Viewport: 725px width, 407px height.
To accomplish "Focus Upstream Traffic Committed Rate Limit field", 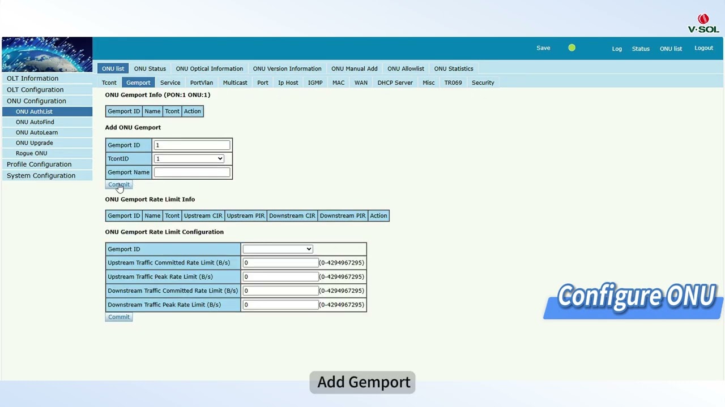I will pos(280,263).
